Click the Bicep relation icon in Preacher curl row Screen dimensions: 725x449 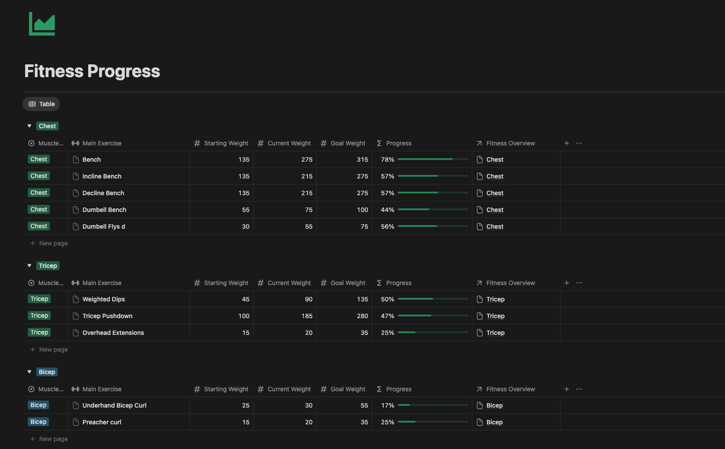point(480,422)
